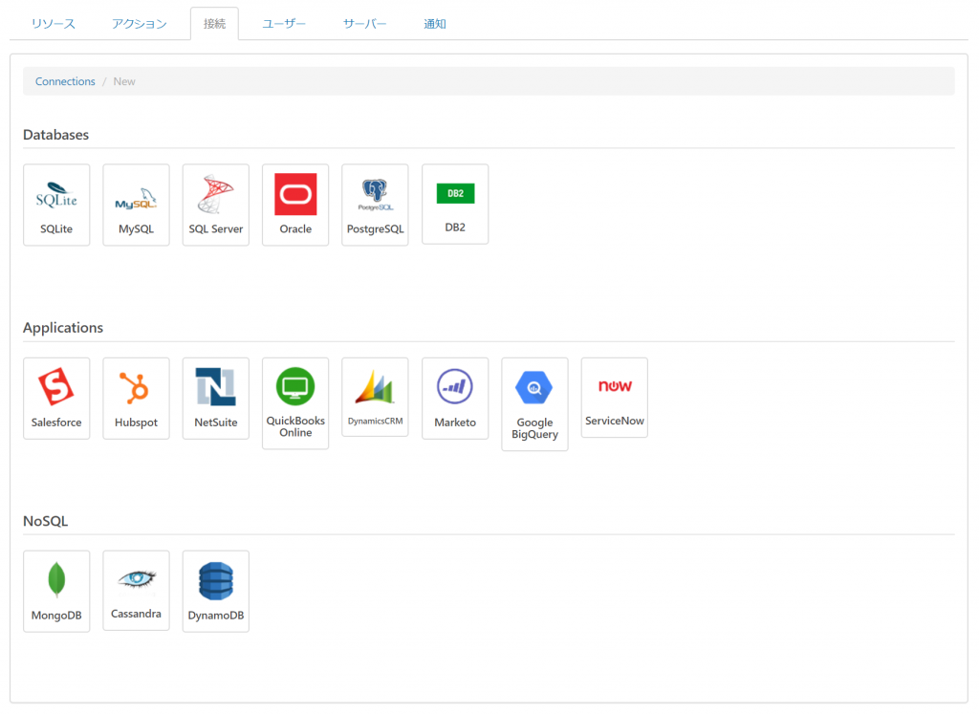Pick the SQL Server logo
This screenshot has width=979, height=715.
(215, 194)
